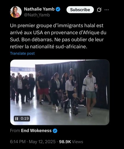Click the French post text body
Screen dimensions: 124x149
[58, 36]
